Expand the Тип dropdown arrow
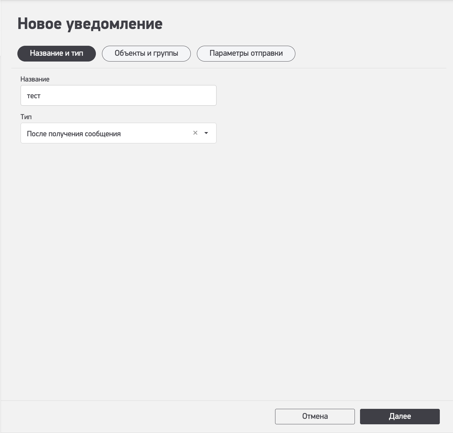 click(x=206, y=133)
